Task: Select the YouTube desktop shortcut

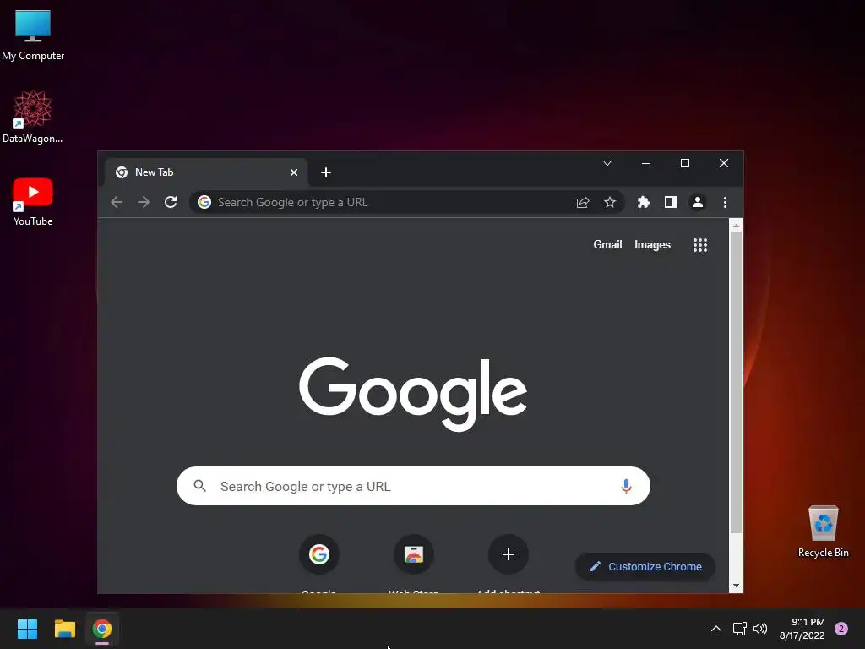Action: click(x=33, y=201)
